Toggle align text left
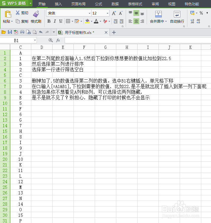This screenshot has height=223, width=211. pos(130,21)
